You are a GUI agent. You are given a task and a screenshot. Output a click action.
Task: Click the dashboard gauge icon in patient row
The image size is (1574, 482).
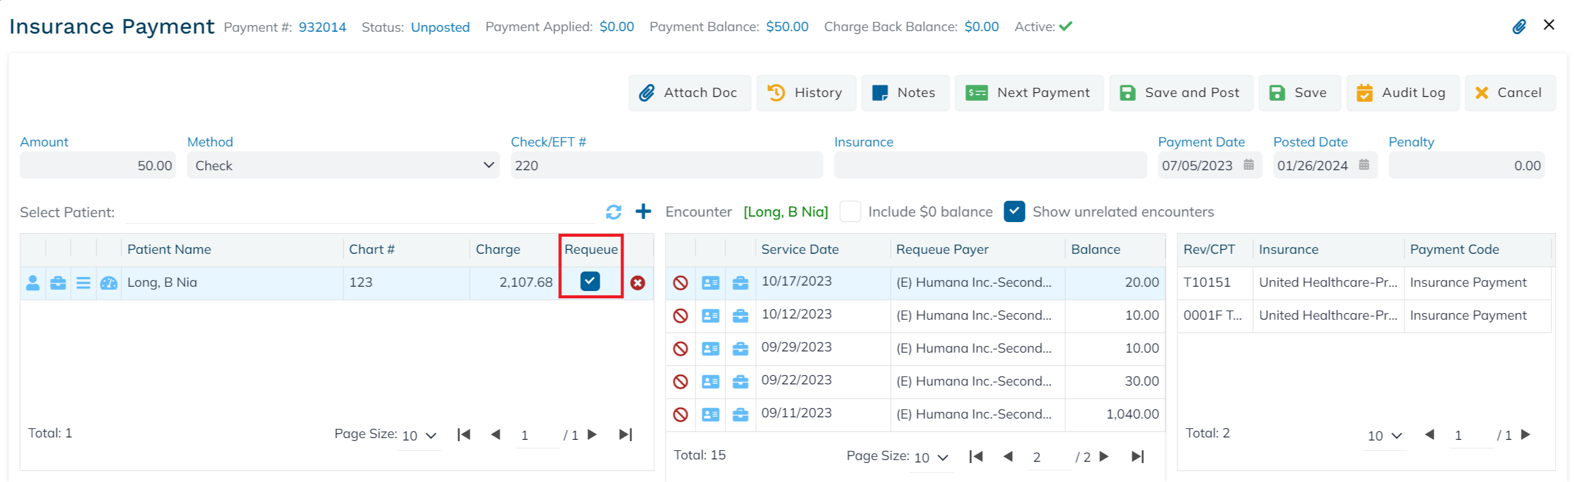click(x=109, y=283)
